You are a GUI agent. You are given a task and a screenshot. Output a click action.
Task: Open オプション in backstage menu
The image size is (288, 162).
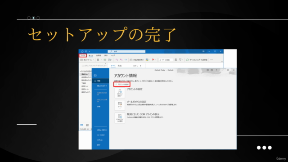(x=100, y=140)
